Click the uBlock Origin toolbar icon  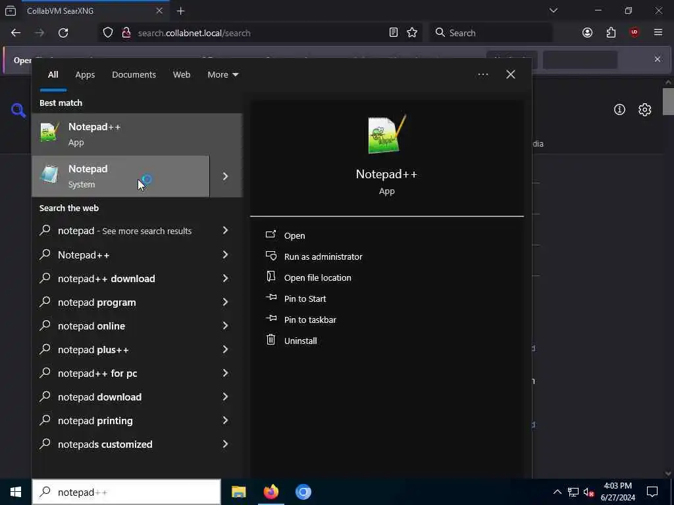click(x=635, y=33)
